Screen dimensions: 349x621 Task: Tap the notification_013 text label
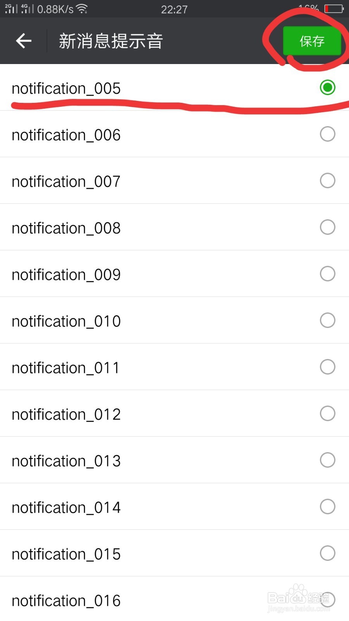(x=66, y=461)
